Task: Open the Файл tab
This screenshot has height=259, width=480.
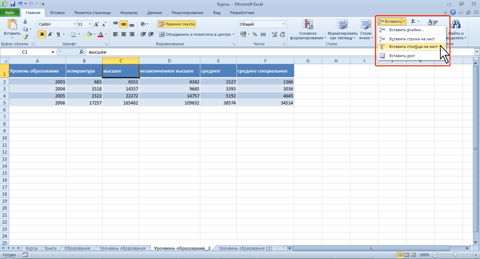Action: (x=10, y=13)
